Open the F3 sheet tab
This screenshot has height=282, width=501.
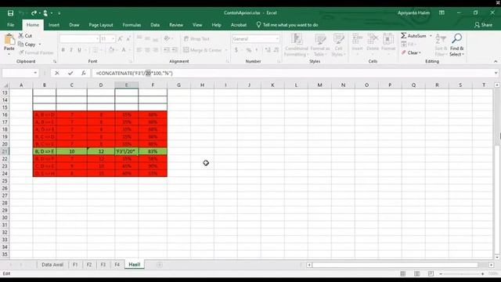tap(103, 265)
